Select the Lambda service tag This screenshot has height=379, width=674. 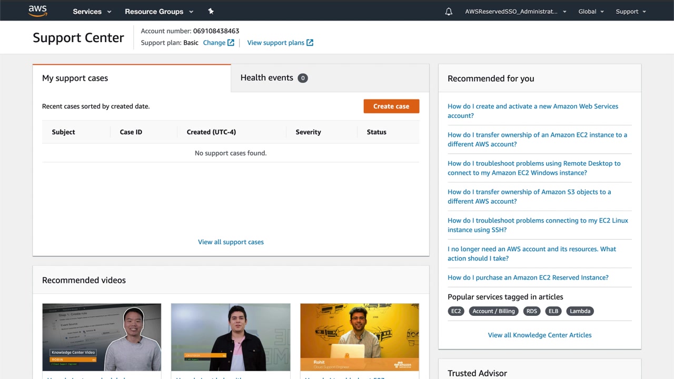[x=580, y=311]
